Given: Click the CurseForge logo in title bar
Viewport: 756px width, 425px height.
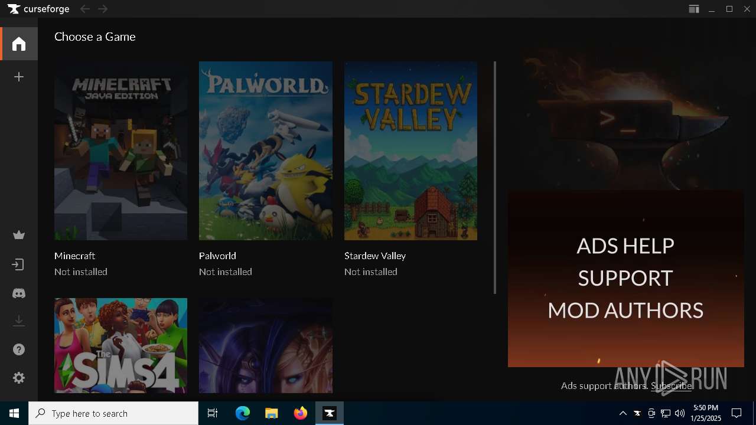Looking at the screenshot, I should pyautogui.click(x=38, y=9).
